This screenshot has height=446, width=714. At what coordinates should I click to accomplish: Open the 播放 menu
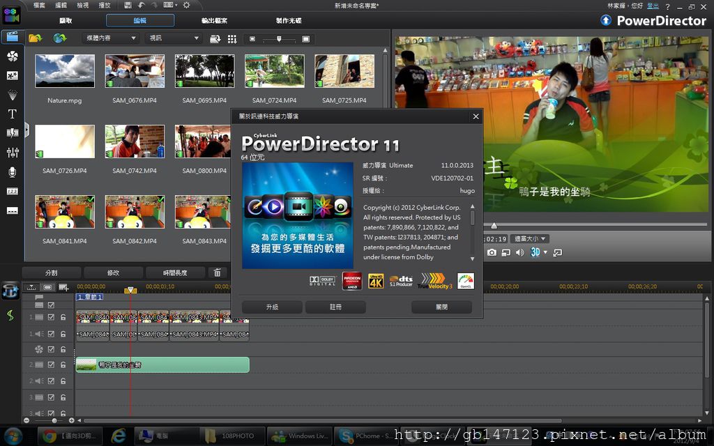pos(105,6)
